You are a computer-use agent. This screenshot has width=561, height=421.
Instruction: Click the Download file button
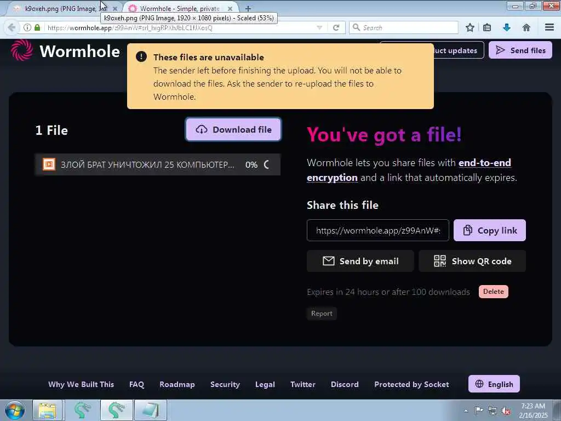pyautogui.click(x=233, y=129)
